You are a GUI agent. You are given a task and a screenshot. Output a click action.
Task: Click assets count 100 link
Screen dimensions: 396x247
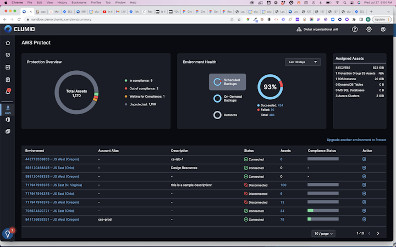pos(283,185)
